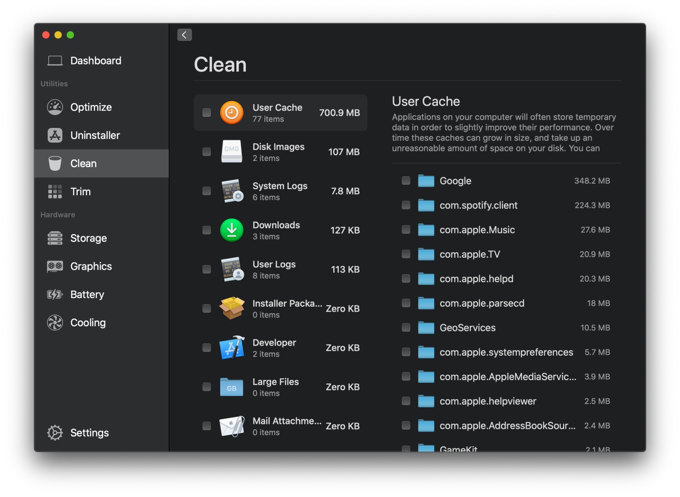The width and height of the screenshot is (680, 497).
Task: Open the Uninstaller app icon
Action: (55, 135)
